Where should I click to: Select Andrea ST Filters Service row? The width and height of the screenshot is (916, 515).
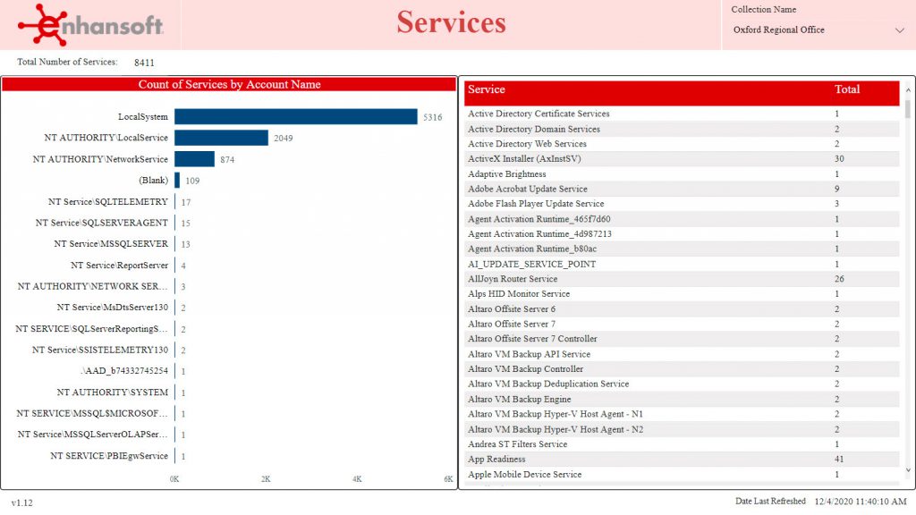click(x=682, y=443)
